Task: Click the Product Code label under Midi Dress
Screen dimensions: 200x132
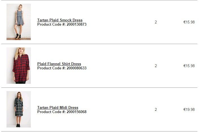Action: pyautogui.click(x=51, y=112)
